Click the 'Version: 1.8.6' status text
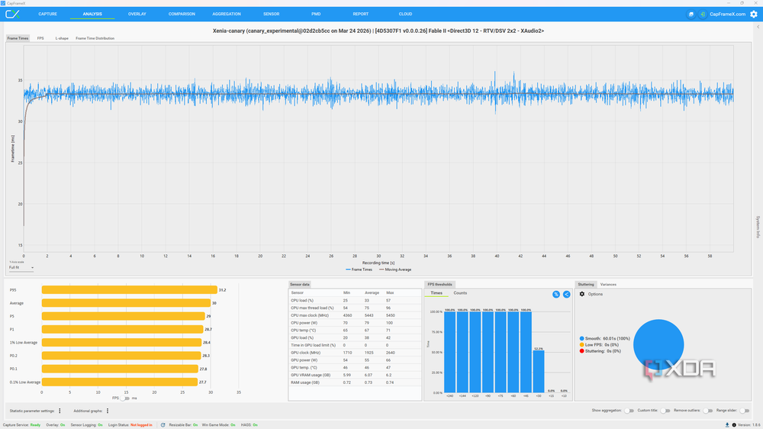Viewport: 763px width, 429px height. coord(749,424)
